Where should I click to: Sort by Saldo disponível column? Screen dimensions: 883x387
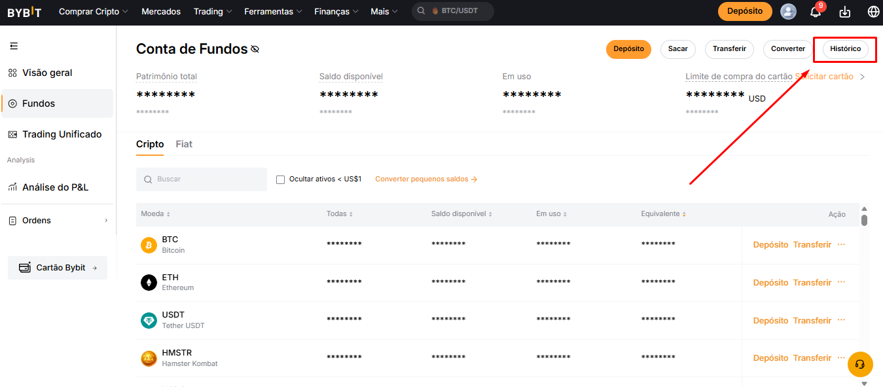point(490,214)
